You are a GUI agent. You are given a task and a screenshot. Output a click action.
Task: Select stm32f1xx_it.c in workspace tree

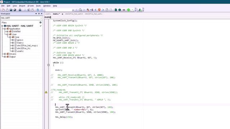coord(24,48)
